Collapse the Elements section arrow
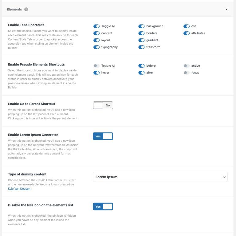236x236 pixels. click(226, 10)
